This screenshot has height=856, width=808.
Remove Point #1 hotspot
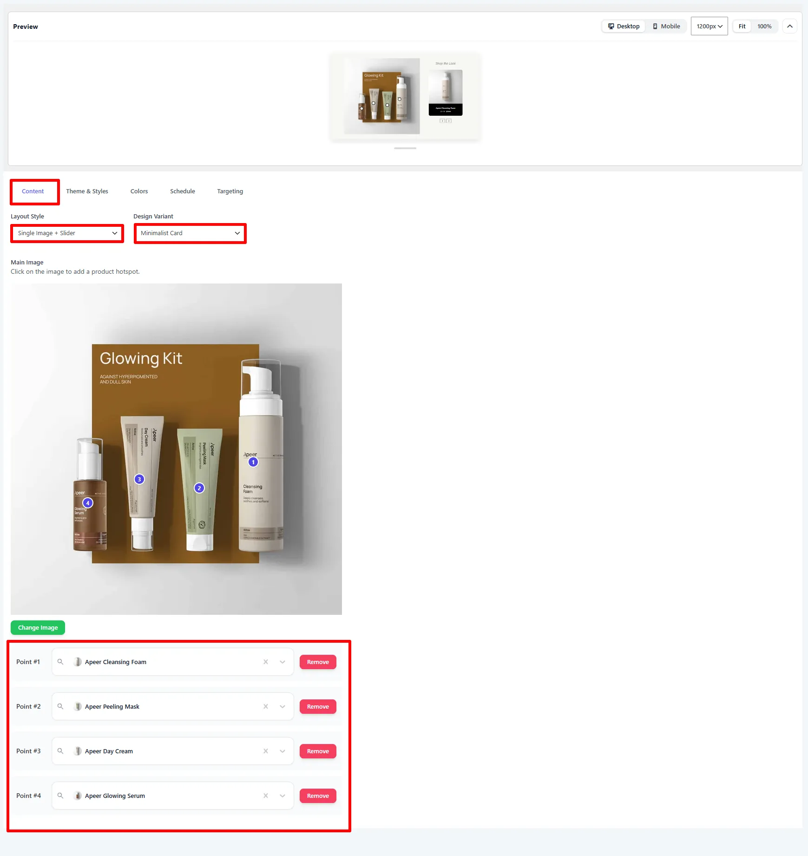318,662
